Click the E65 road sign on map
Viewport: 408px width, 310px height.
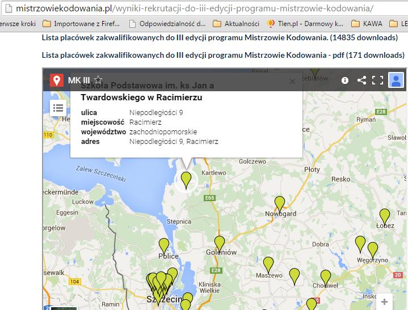click(x=210, y=198)
